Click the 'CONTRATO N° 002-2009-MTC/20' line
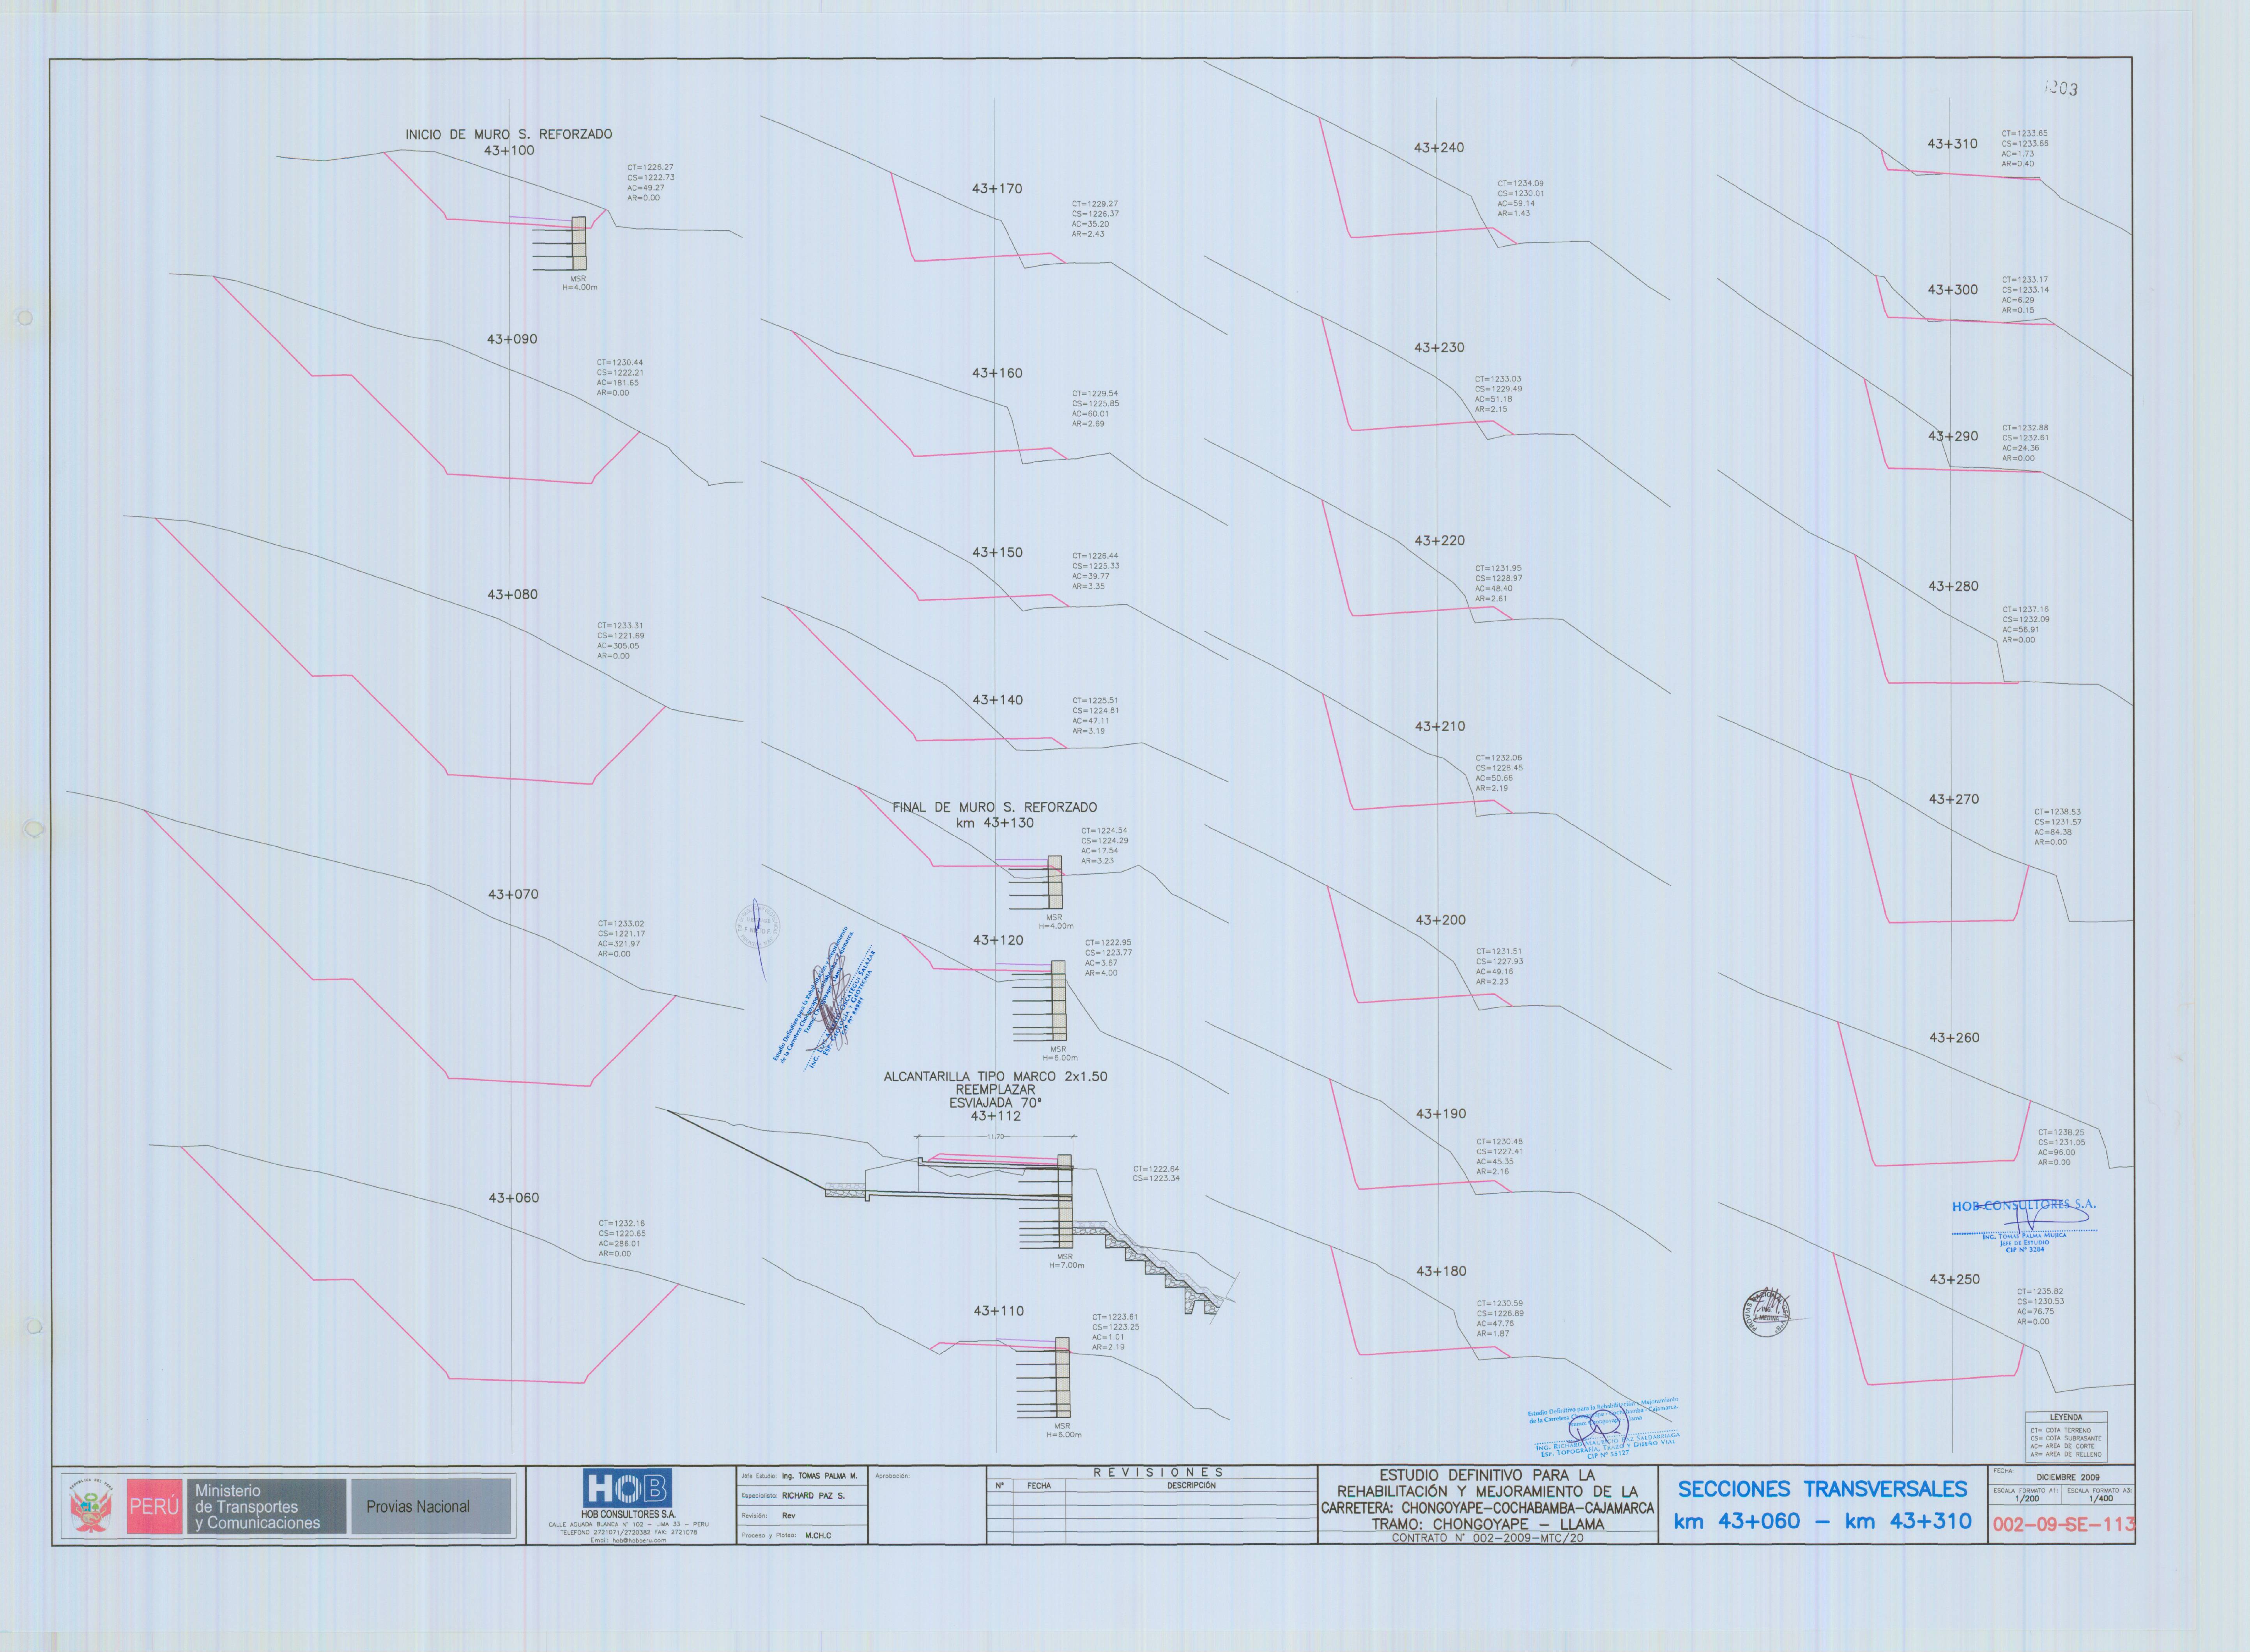Image resolution: width=2250 pixels, height=1652 pixels. point(1488,1538)
